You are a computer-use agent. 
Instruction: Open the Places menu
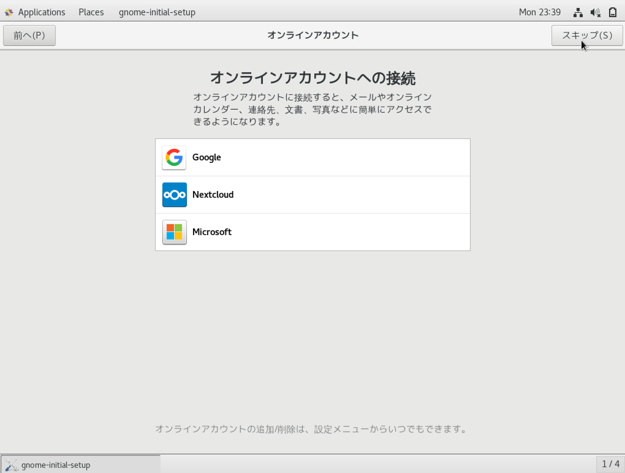point(91,12)
